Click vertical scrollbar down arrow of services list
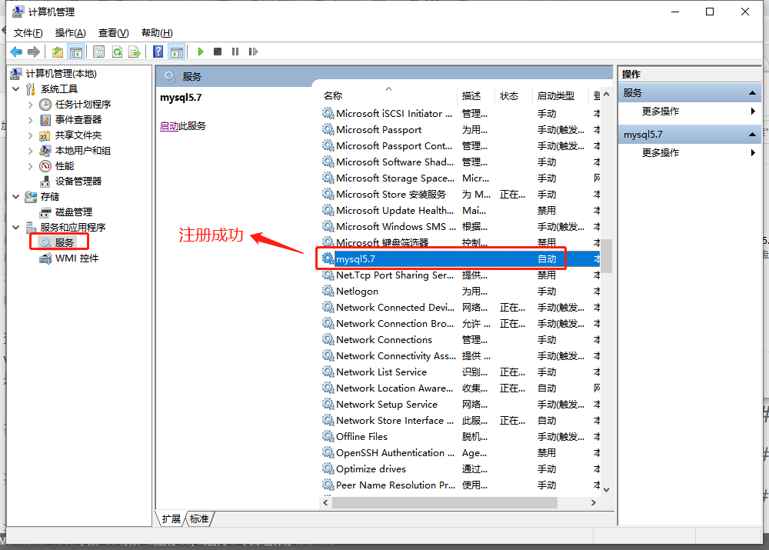Viewport: 769px width, 550px height. (607, 490)
